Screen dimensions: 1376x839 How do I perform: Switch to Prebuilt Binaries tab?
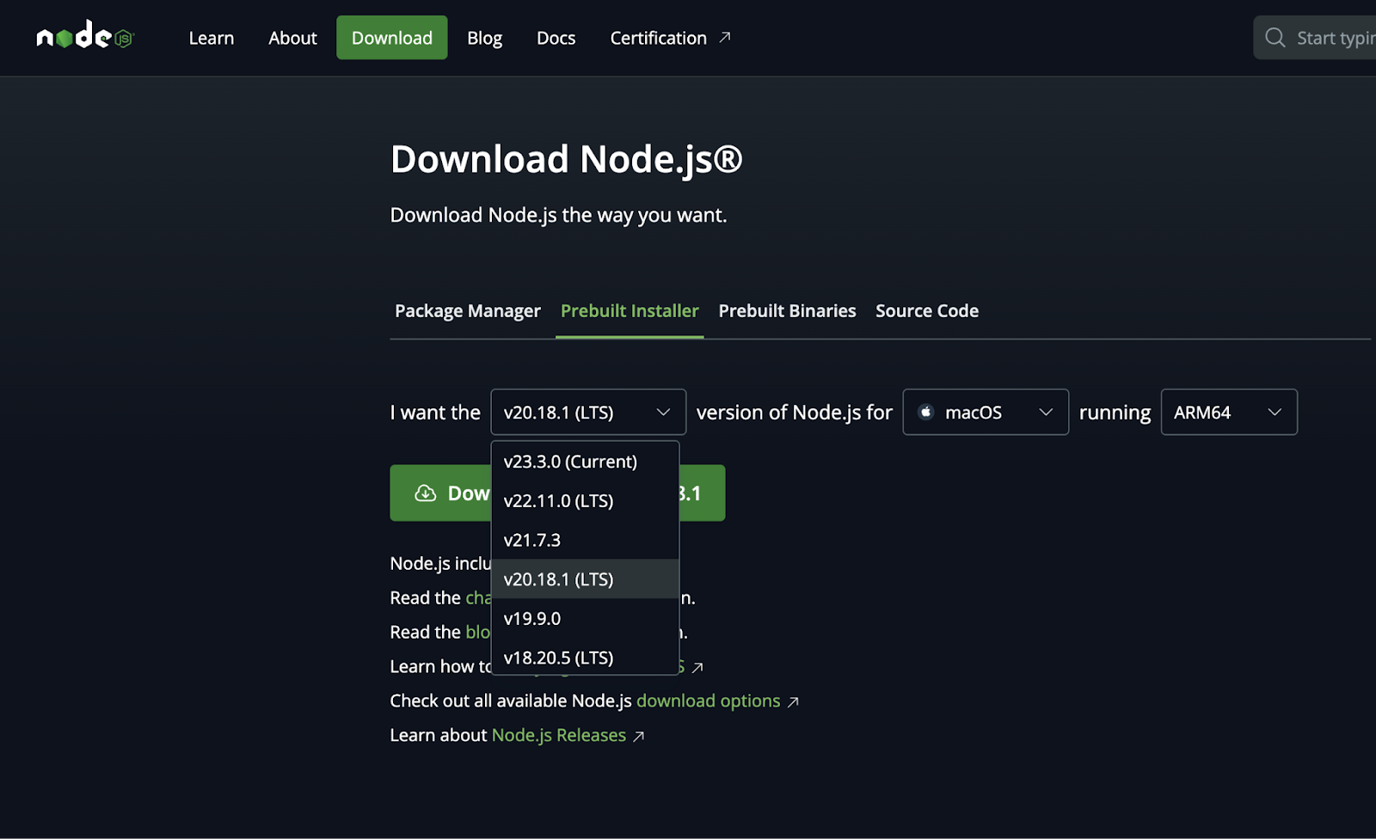coord(787,311)
